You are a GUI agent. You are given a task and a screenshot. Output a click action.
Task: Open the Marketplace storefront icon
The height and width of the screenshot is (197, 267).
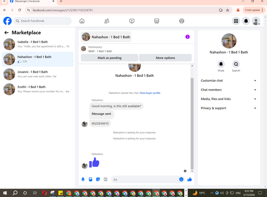[156, 21]
